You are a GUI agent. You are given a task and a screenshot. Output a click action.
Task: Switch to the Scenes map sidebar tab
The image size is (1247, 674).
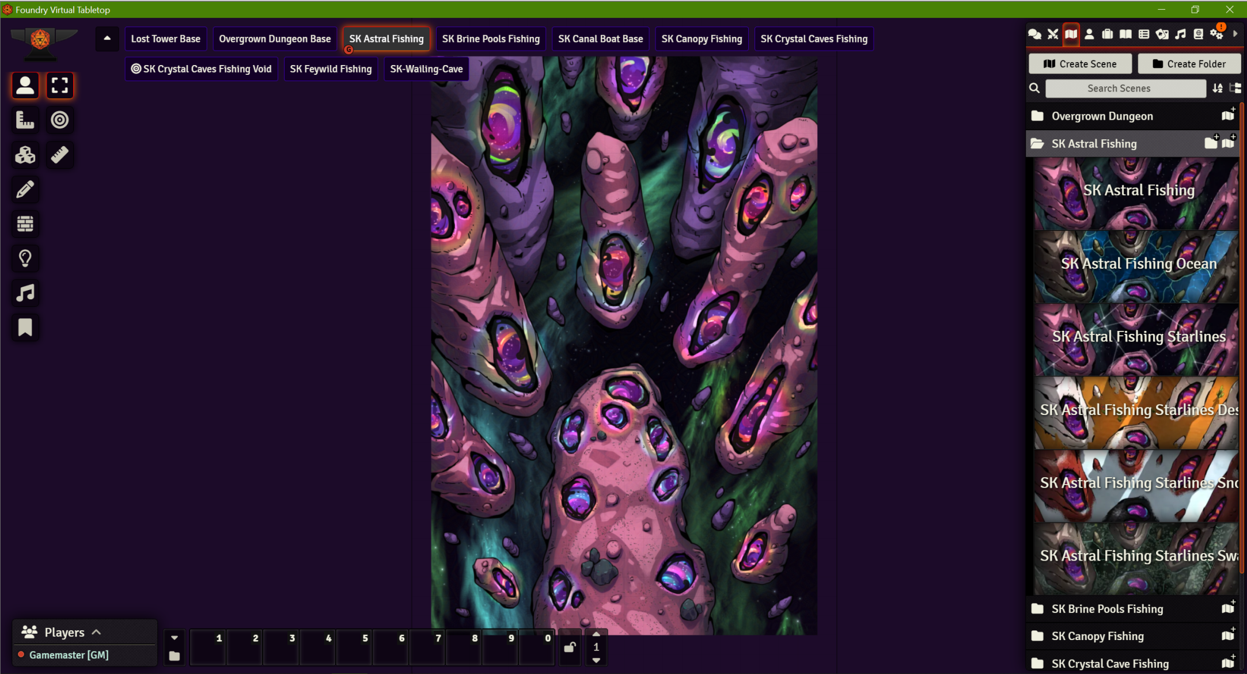1071,34
